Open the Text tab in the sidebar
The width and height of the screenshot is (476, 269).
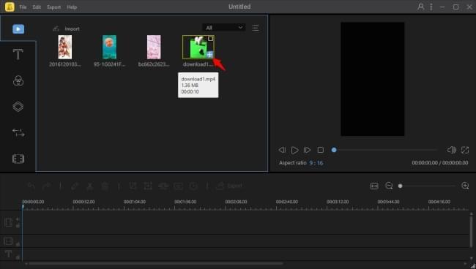(x=18, y=55)
